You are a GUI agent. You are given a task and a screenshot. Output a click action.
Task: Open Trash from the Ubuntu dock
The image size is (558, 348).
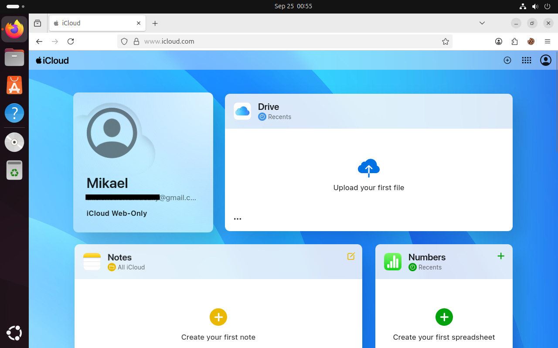click(x=14, y=170)
